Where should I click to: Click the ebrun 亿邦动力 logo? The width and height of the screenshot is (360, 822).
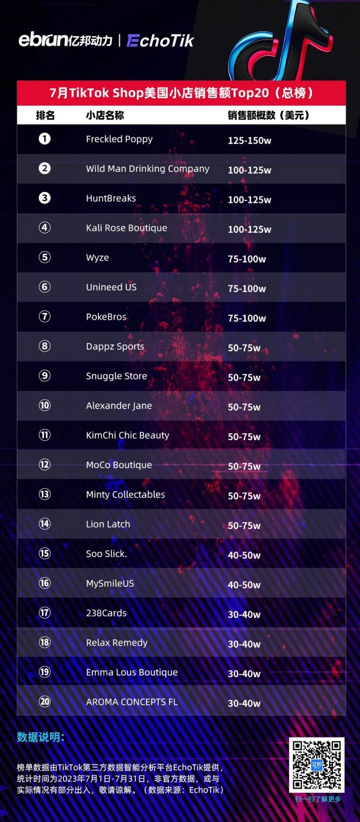coord(65,40)
